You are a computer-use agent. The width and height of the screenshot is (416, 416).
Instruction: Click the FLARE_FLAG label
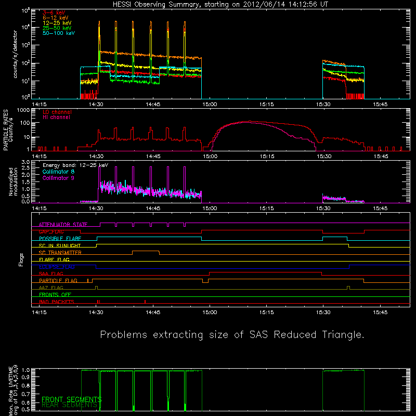[x=54, y=259]
